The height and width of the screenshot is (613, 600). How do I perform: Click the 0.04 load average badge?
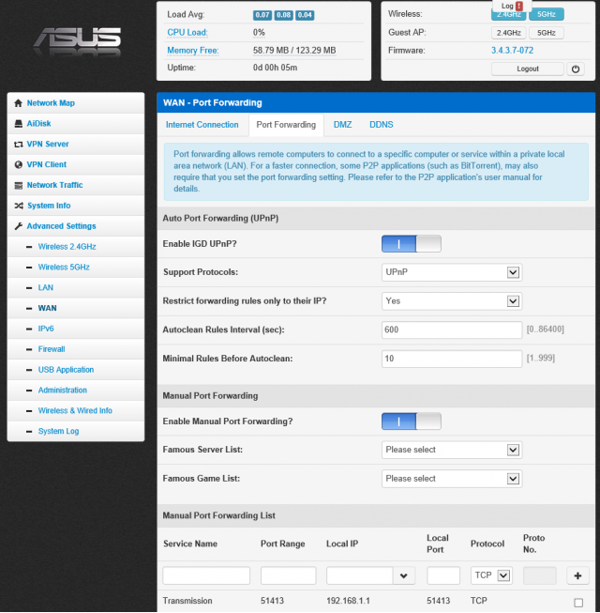[305, 15]
